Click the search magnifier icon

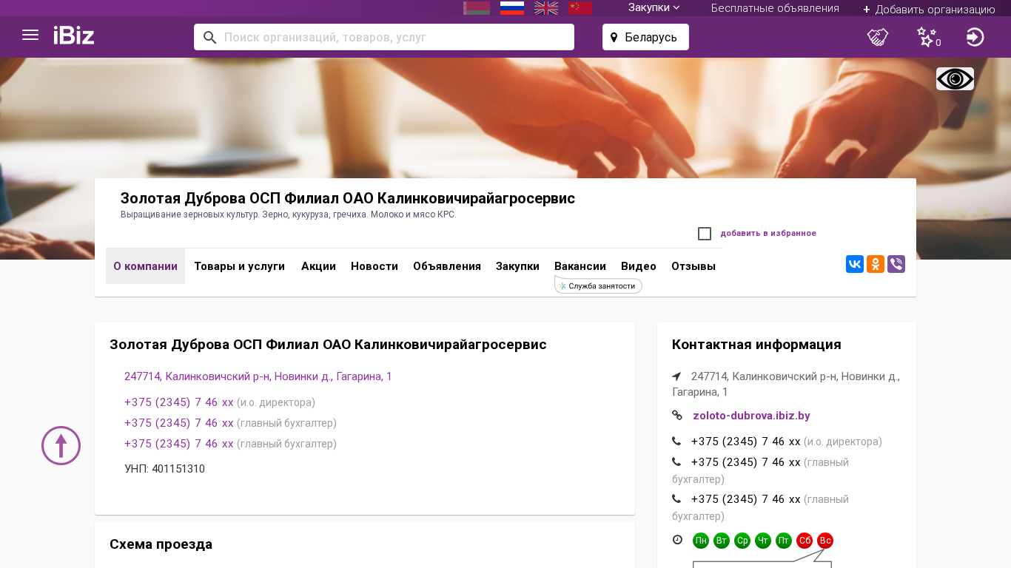210,37
